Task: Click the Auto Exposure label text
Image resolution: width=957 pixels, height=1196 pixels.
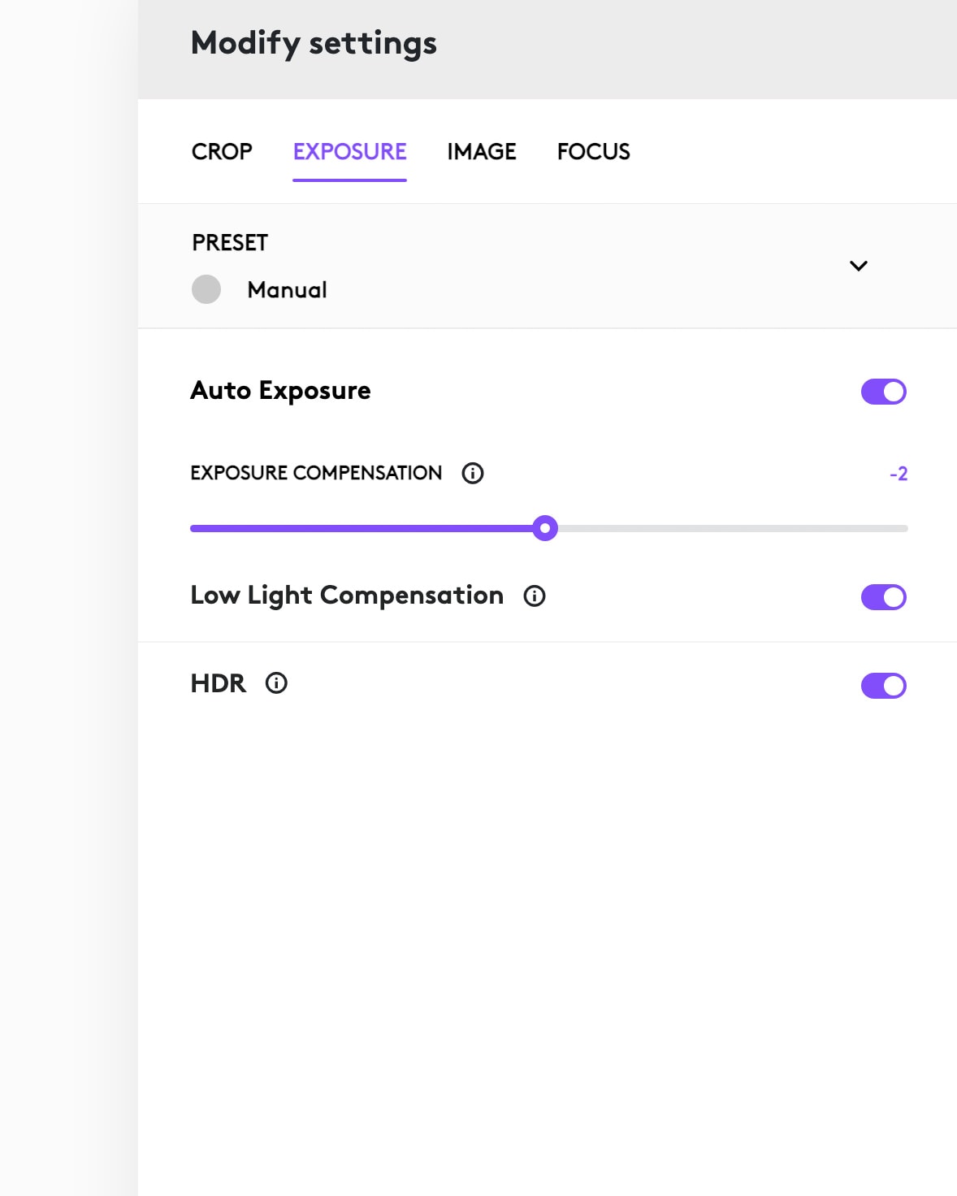Action: point(280,391)
